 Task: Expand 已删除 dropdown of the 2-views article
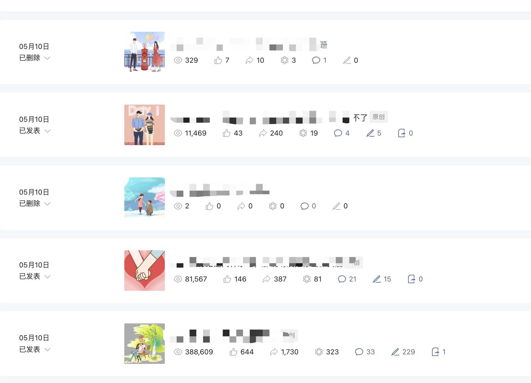pyautogui.click(x=48, y=204)
